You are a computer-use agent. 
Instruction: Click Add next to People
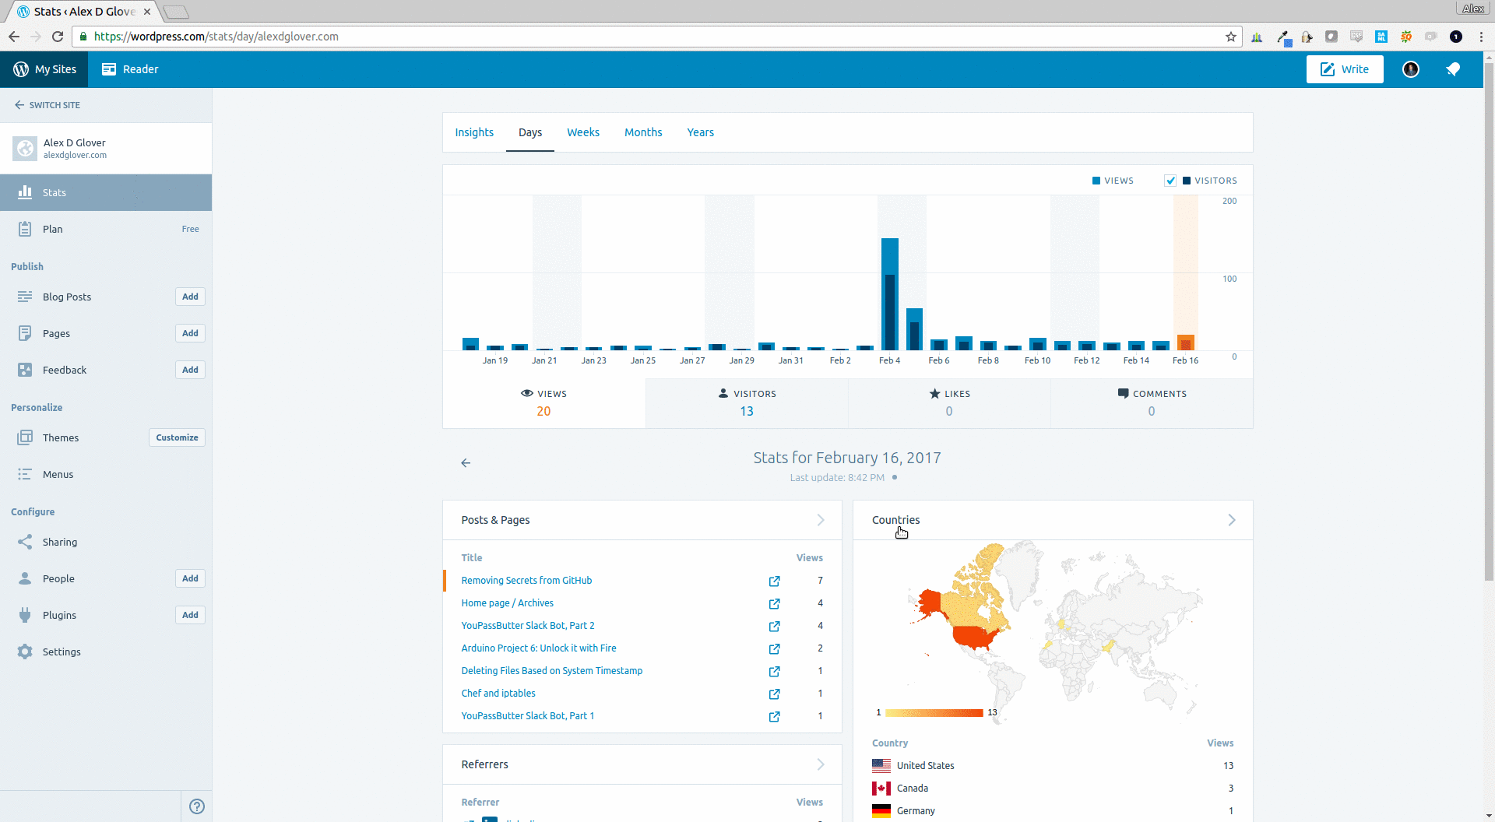(190, 578)
